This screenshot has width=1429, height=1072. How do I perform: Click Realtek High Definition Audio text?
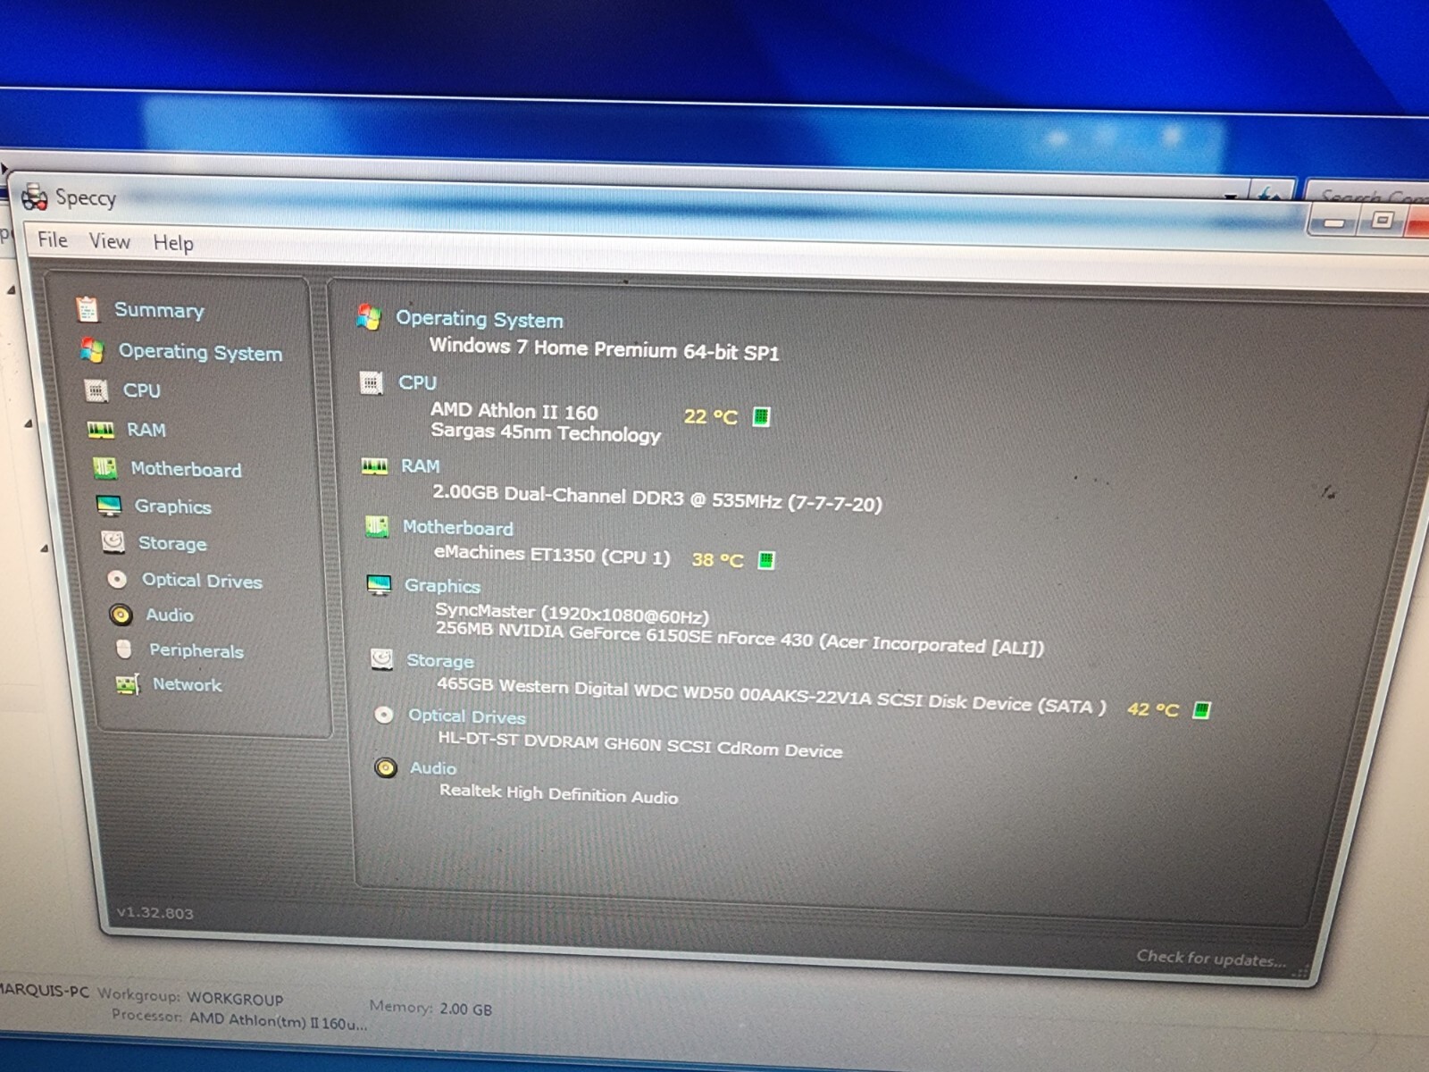[x=559, y=793]
